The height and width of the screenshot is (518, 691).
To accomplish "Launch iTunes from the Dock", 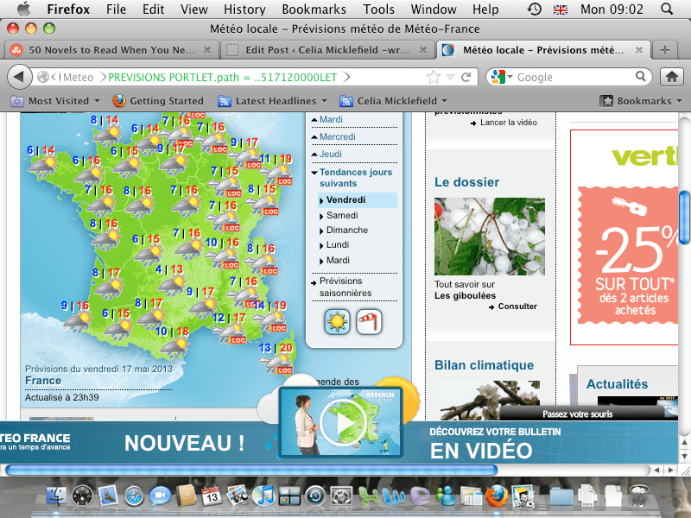I will (x=263, y=496).
